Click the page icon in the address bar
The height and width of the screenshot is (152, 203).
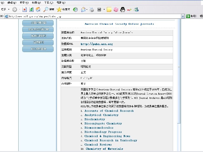pyautogui.click(x=6, y=16)
